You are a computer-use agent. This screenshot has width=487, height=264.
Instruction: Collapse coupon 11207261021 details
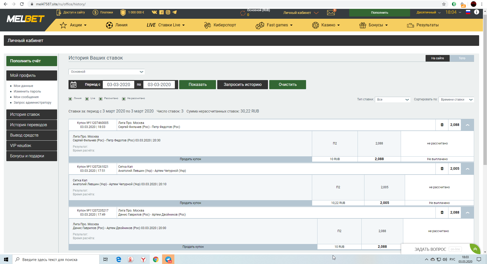coord(467,169)
